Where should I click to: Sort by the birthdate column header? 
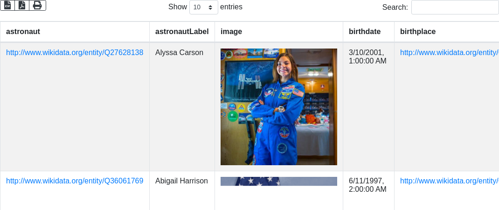[365, 32]
